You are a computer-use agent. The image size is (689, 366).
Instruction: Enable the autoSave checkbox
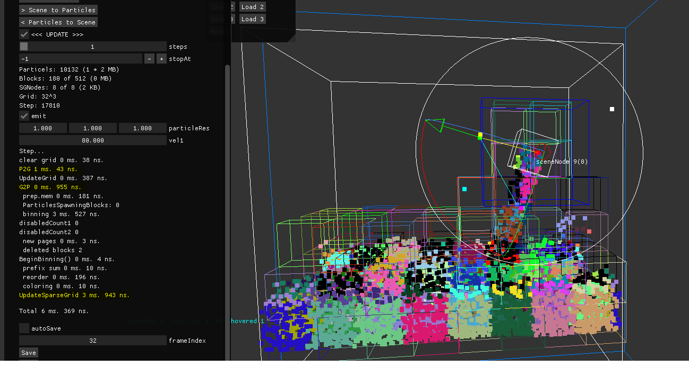point(24,328)
